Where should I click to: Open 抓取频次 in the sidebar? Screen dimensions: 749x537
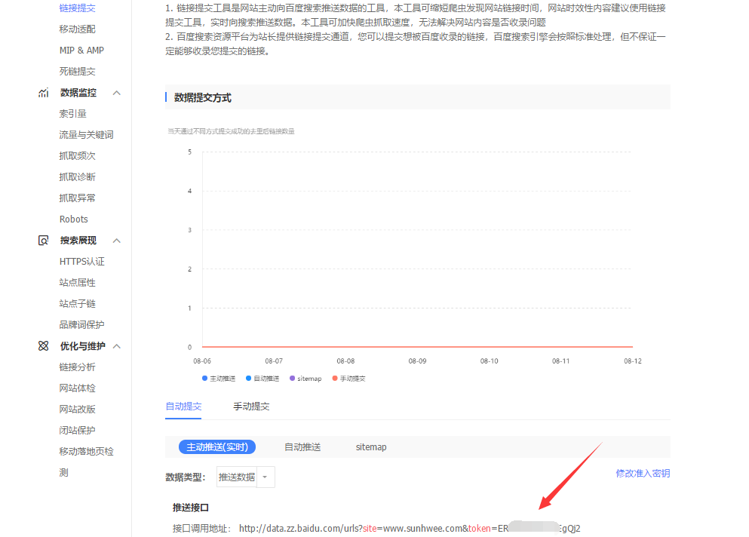[78, 156]
